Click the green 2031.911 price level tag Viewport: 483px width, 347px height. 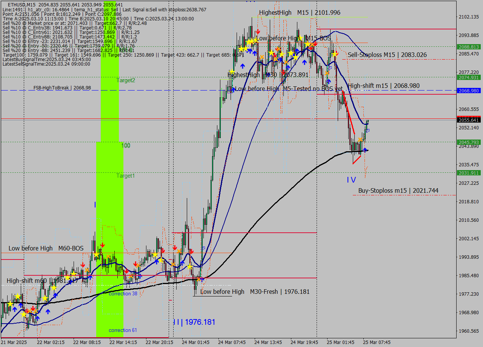(x=468, y=173)
